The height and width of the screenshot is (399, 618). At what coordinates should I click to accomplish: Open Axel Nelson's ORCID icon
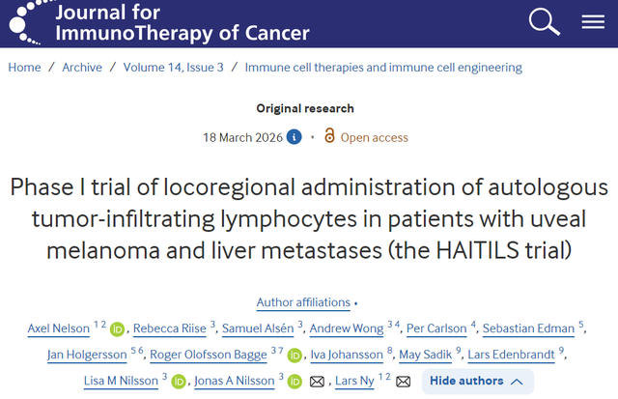pos(118,329)
